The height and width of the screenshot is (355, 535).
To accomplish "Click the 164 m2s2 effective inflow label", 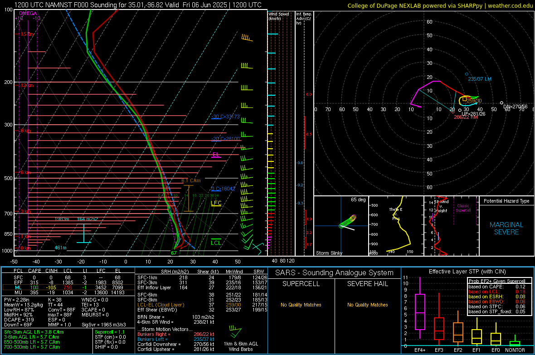I will (88, 219).
